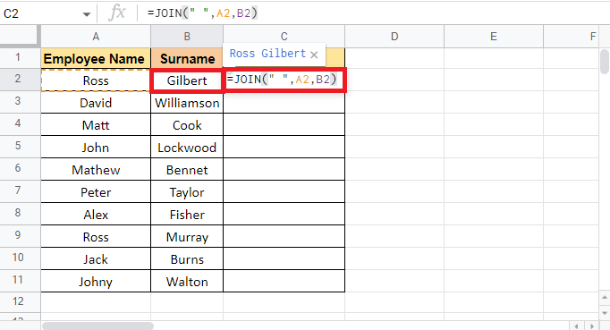Screen dimensions: 610x330
Task: Click the Alex cell
Action: point(96,215)
